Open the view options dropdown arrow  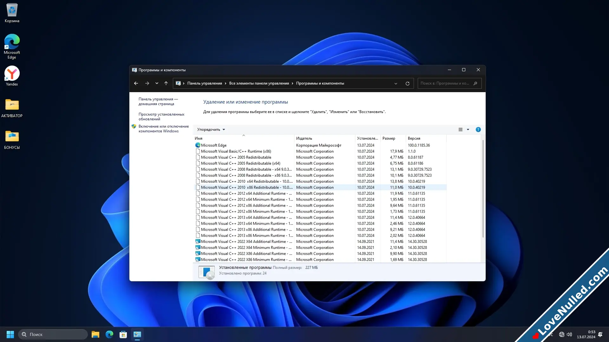(x=468, y=130)
